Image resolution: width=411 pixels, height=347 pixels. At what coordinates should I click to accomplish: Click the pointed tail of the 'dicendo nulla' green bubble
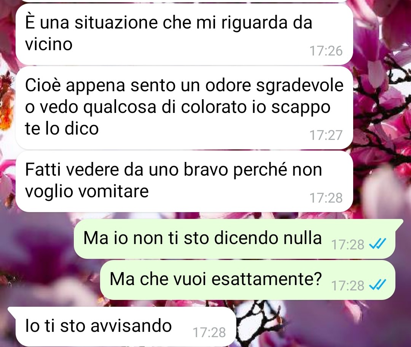399,223
